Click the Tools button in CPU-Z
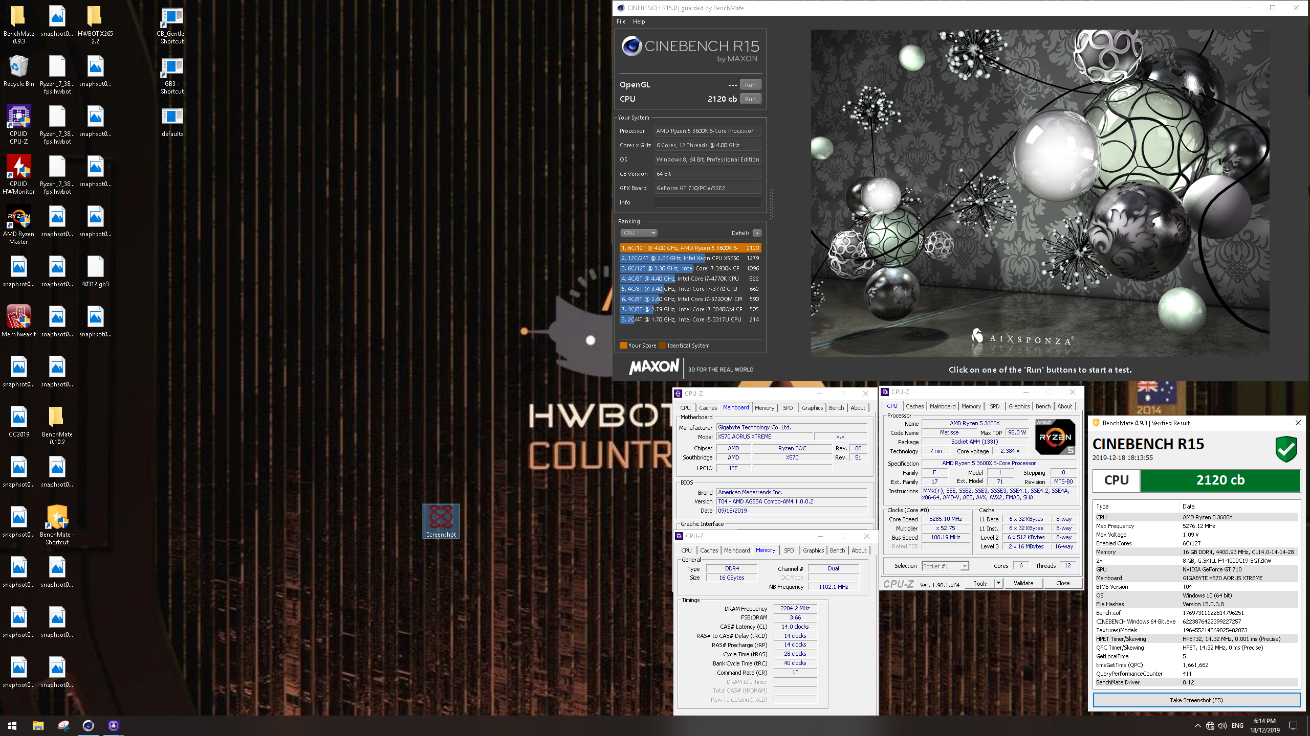Viewport: 1310px width, 736px height. (x=980, y=583)
